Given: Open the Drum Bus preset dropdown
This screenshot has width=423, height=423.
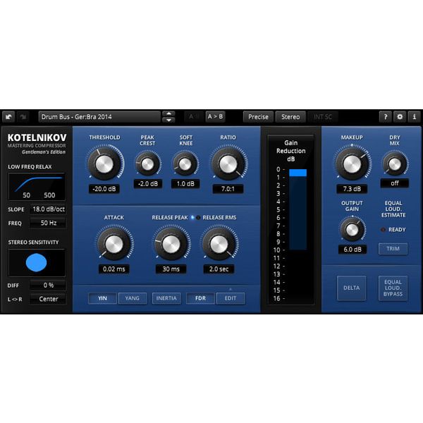Looking at the screenshot, I should (99, 116).
